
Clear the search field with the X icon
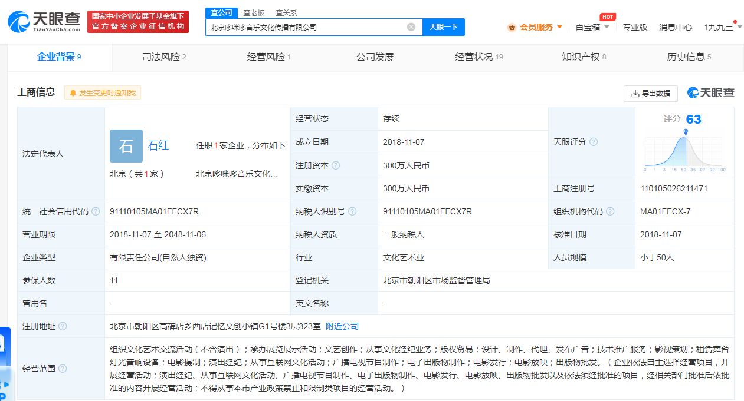point(411,27)
